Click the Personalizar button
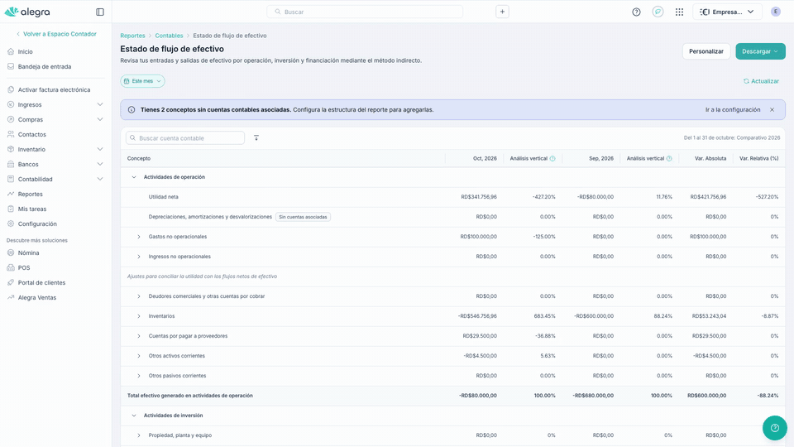Screen dimensions: 794x447 coord(706,51)
